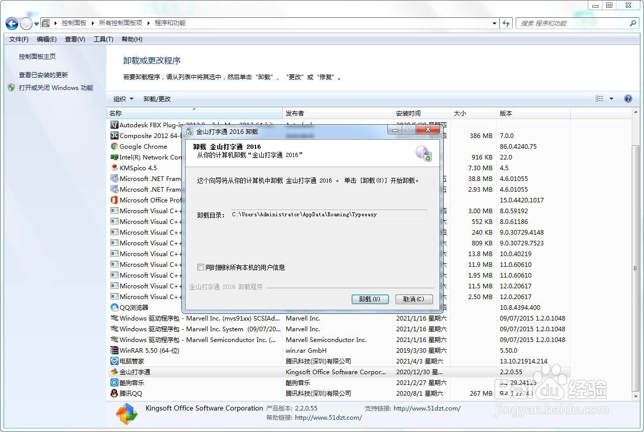
Task: Click 控制面板 breadcrumb in address bar
Action: point(74,23)
